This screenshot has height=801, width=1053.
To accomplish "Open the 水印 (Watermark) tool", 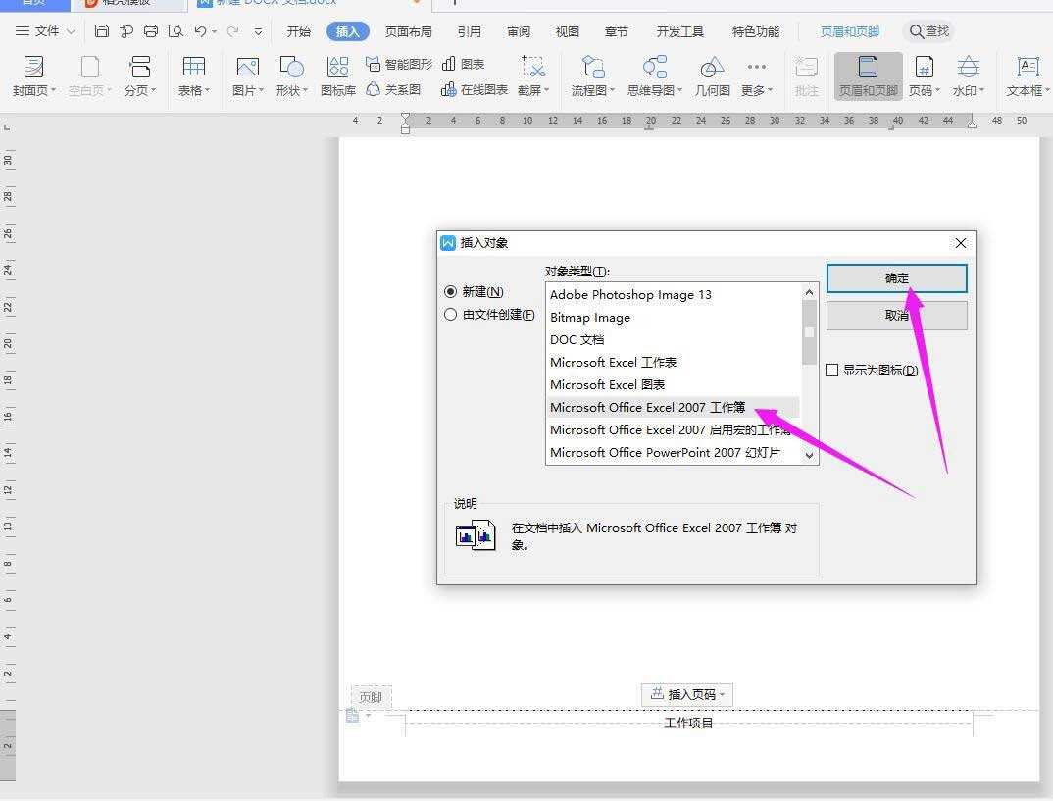I will point(969,76).
